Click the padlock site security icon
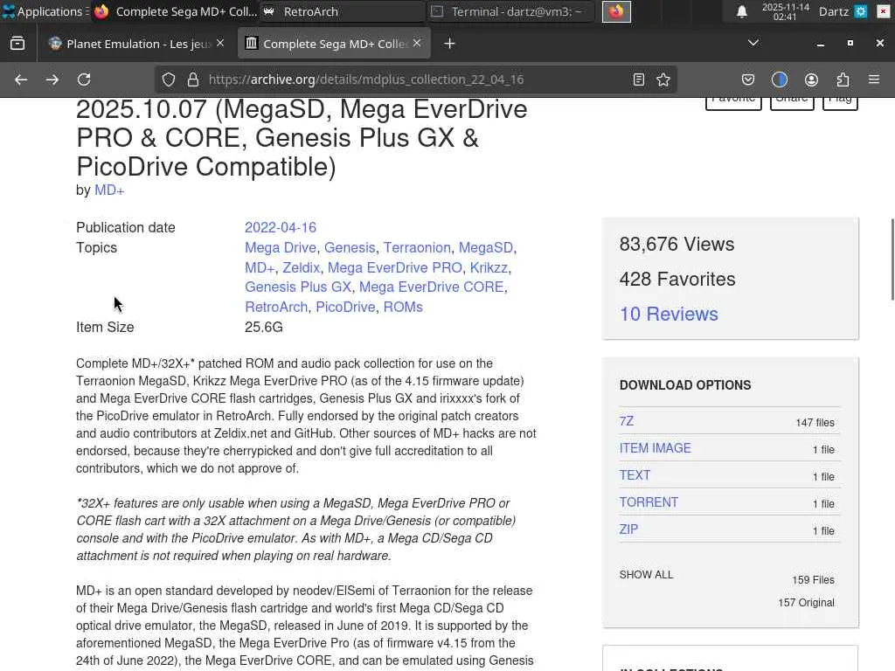The image size is (895, 671). click(x=193, y=80)
